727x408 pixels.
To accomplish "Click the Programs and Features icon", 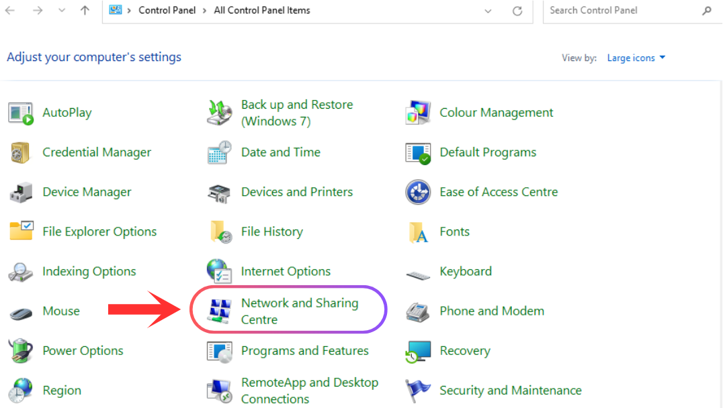I will click(x=219, y=352).
